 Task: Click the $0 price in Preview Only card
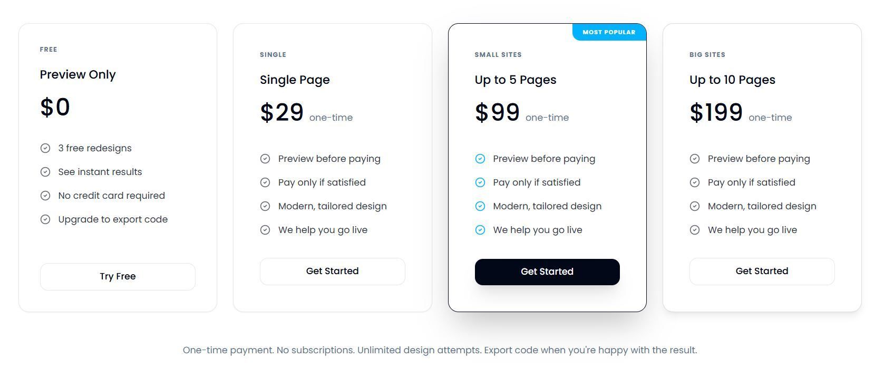coord(55,107)
